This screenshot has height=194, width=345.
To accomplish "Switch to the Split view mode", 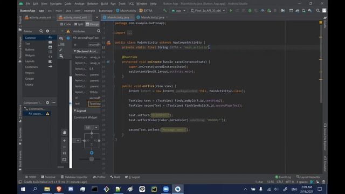I will tap(79, 24).
